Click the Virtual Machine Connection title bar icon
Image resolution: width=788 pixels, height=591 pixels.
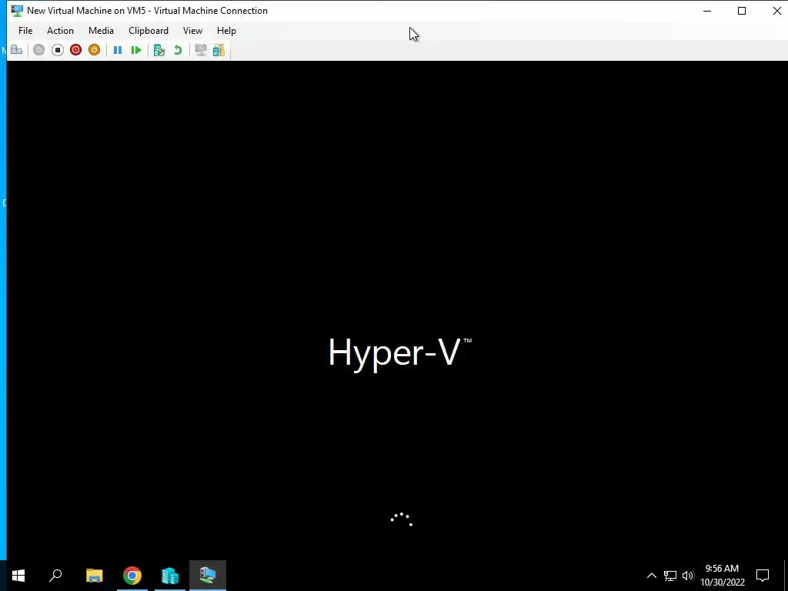[x=17, y=11]
